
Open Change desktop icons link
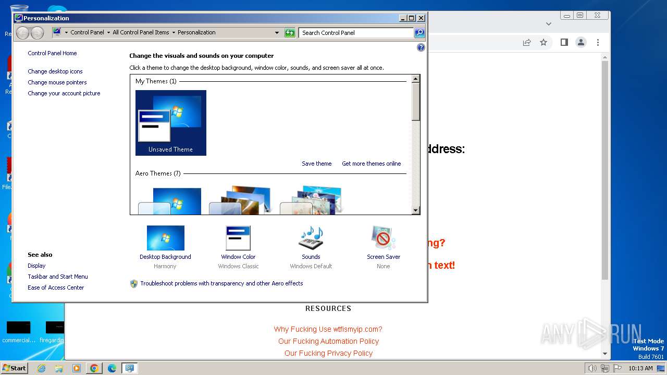[x=55, y=71]
